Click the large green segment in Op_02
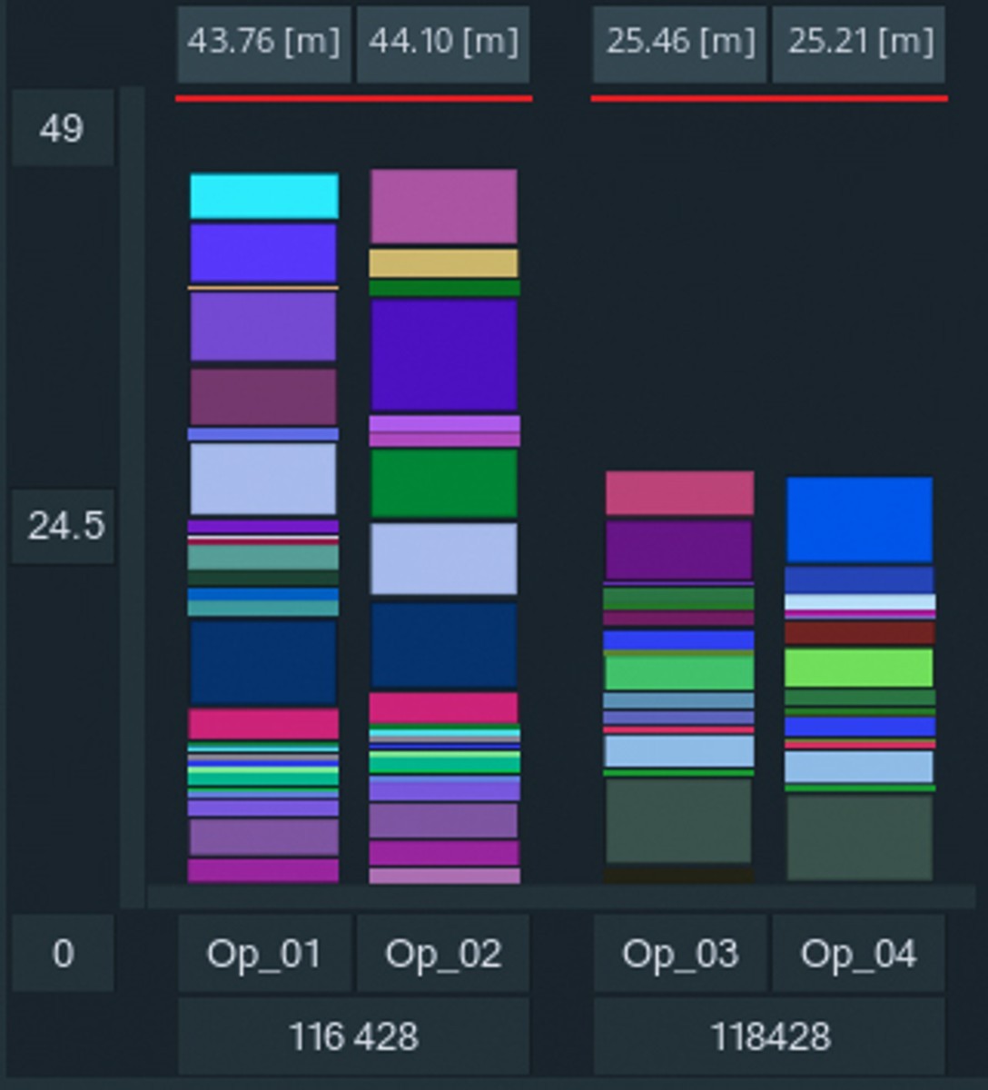The image size is (988, 1090). tap(444, 484)
